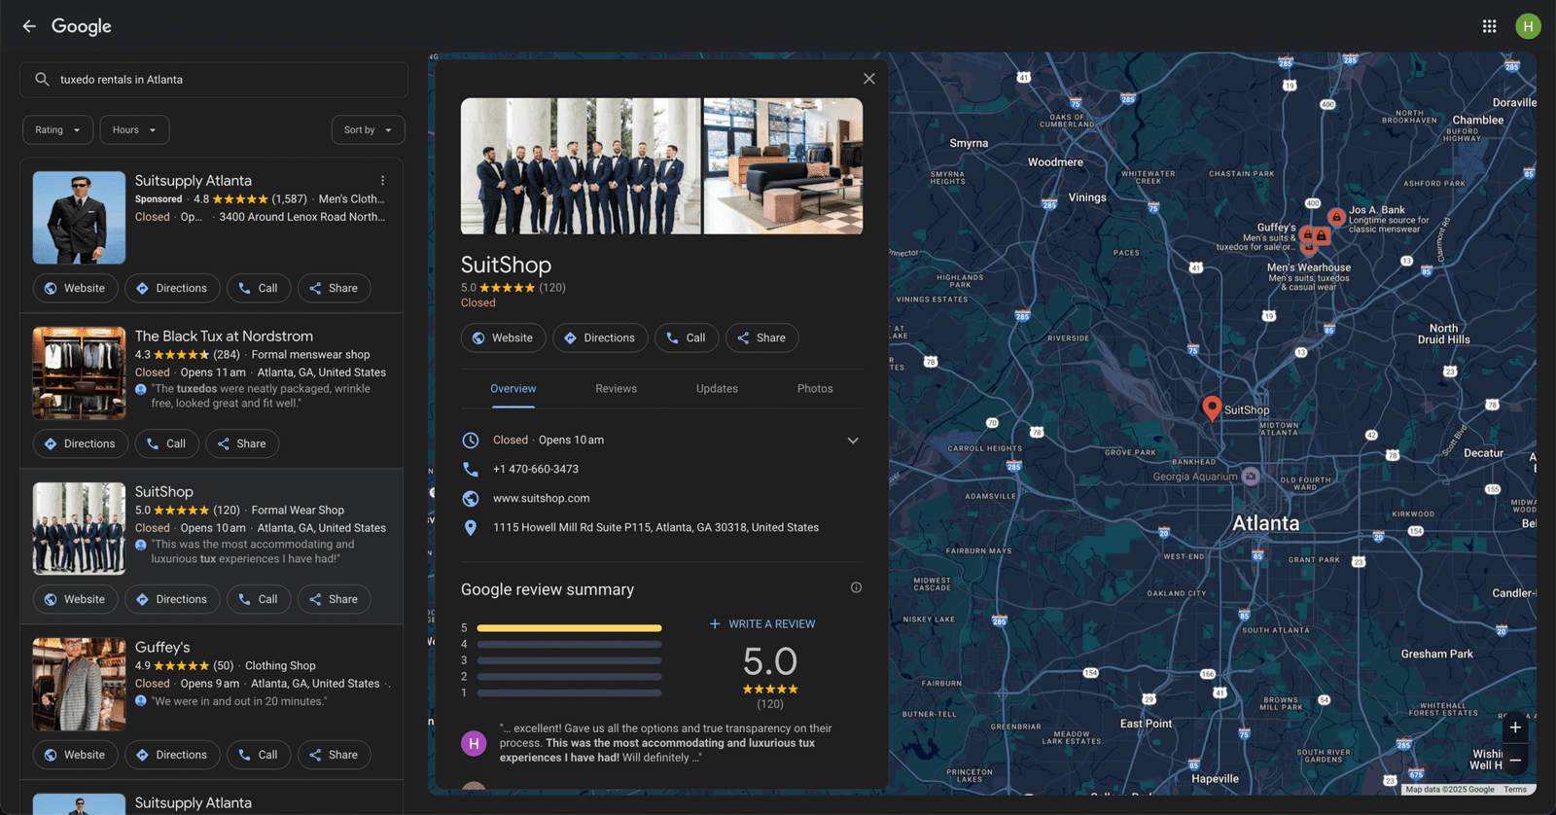
Task: Close the SuitShop detail panel
Action: tap(869, 79)
